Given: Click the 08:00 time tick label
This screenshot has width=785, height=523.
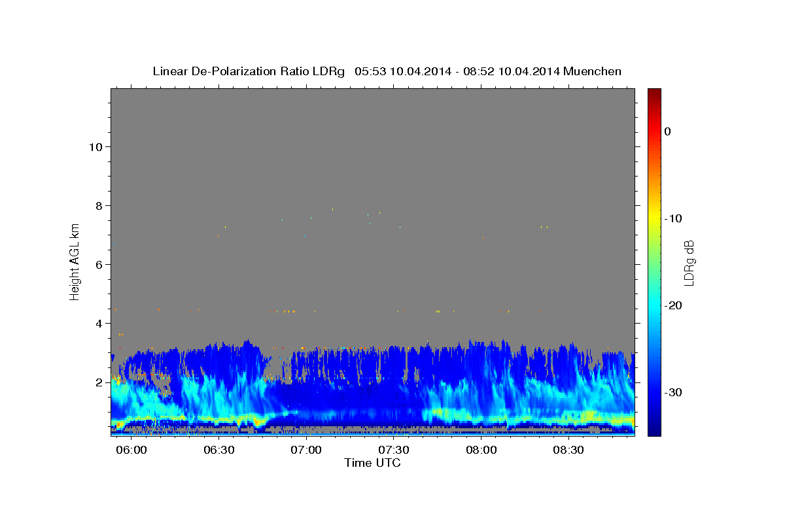Looking at the screenshot, I should point(481,450).
